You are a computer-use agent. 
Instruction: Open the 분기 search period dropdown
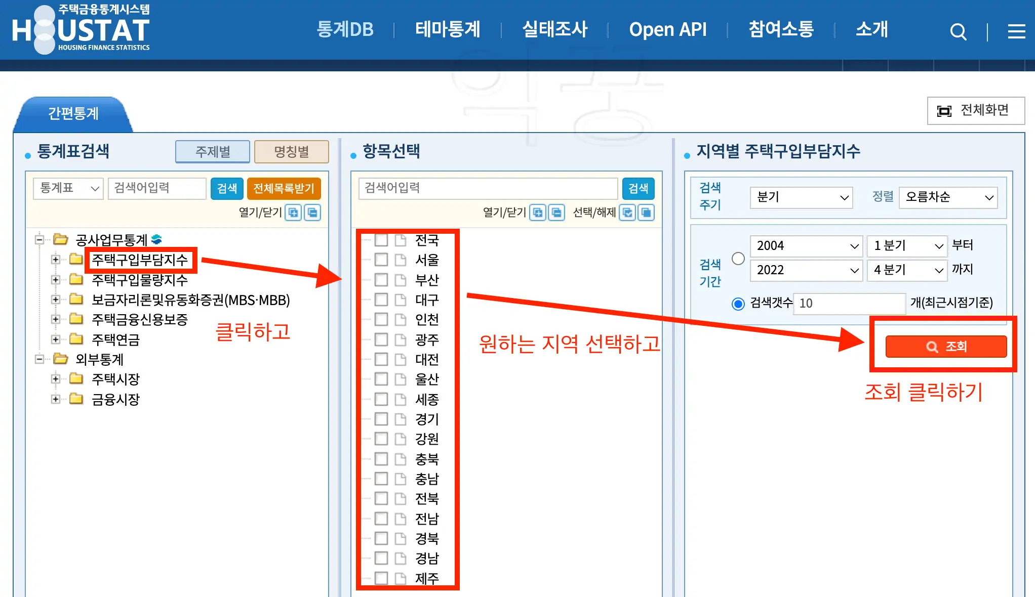click(x=801, y=198)
